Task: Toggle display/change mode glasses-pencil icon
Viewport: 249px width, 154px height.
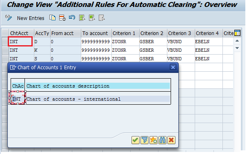Action: click(x=9, y=18)
